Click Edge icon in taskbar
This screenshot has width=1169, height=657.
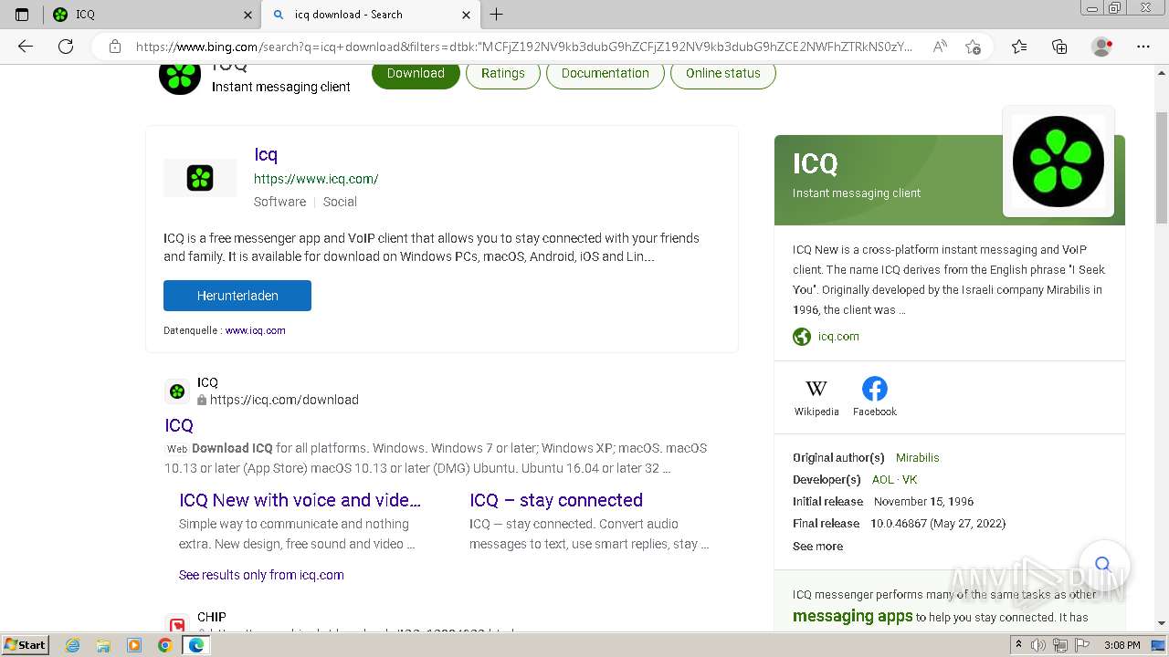195,645
